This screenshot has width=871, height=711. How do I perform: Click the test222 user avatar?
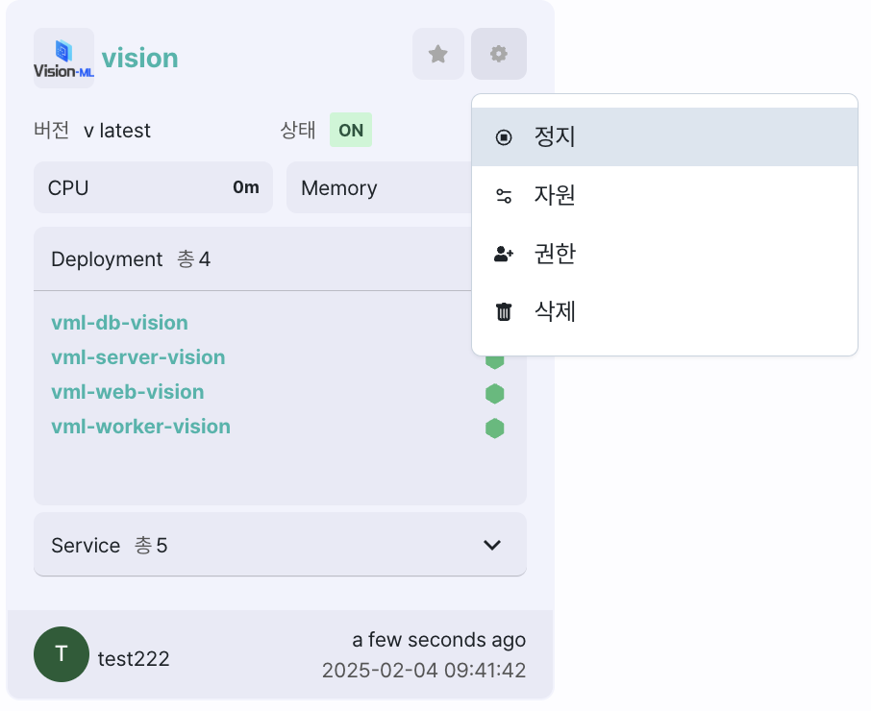[x=62, y=654]
